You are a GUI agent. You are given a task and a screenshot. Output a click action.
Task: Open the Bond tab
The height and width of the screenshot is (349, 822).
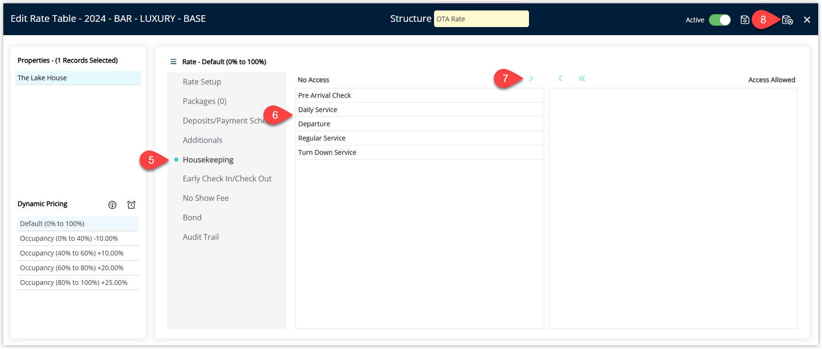pos(192,217)
